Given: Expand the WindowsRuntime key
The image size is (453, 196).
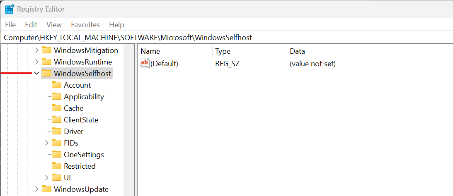Looking at the screenshot, I should 36,62.
